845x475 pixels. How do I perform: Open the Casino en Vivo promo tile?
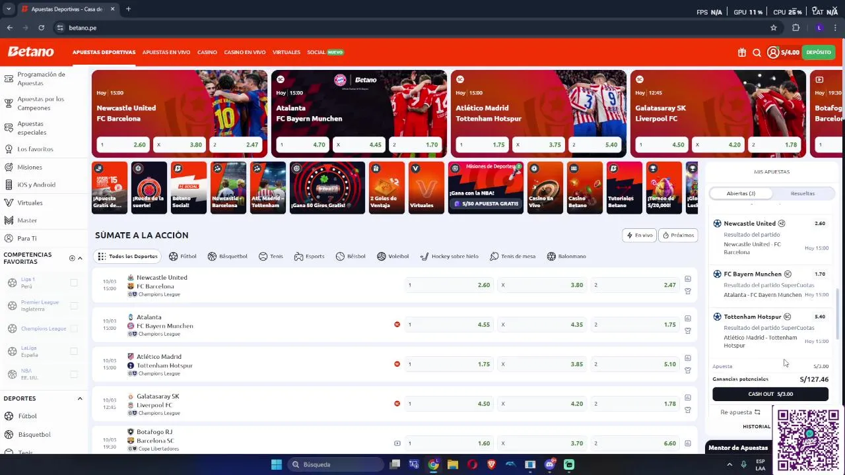(545, 187)
